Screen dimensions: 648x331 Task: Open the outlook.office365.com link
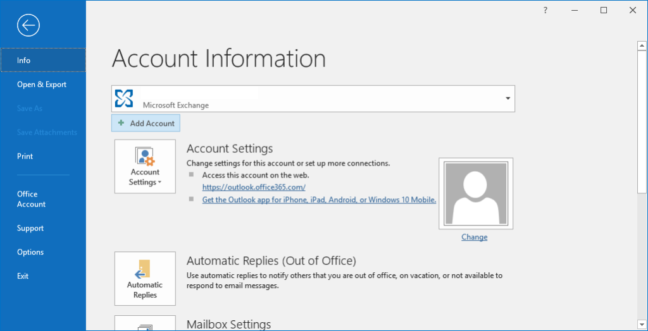pyautogui.click(x=254, y=187)
